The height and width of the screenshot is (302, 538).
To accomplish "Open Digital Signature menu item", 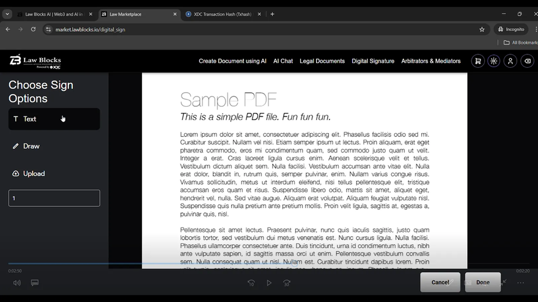I will (x=373, y=61).
